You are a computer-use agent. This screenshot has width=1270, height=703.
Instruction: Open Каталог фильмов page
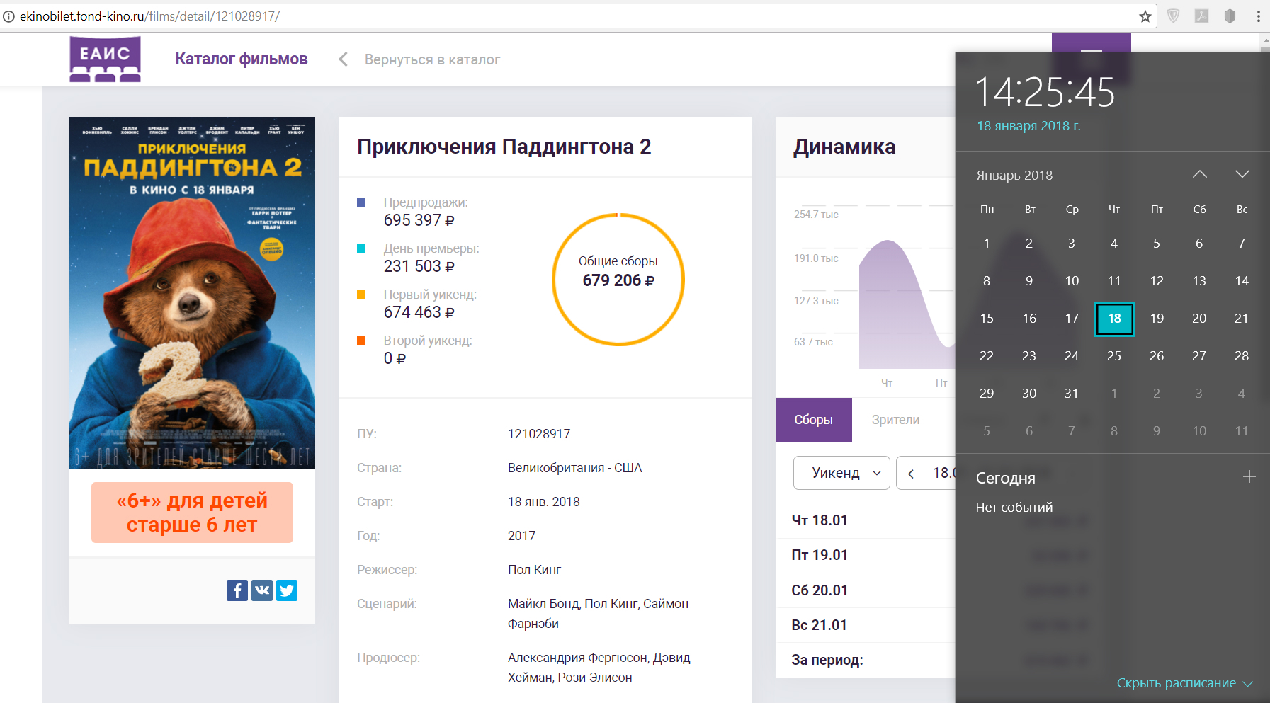pyautogui.click(x=242, y=59)
